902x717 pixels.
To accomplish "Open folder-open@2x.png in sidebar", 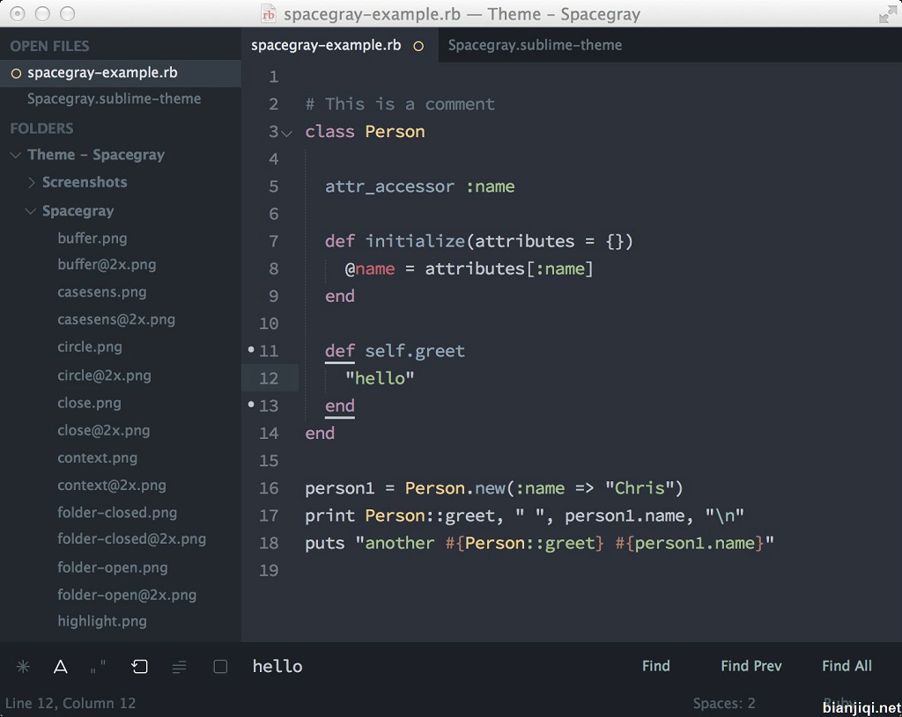I will [x=127, y=595].
